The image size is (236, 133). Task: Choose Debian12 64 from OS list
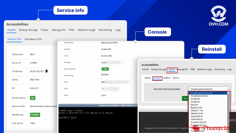tap(197, 113)
